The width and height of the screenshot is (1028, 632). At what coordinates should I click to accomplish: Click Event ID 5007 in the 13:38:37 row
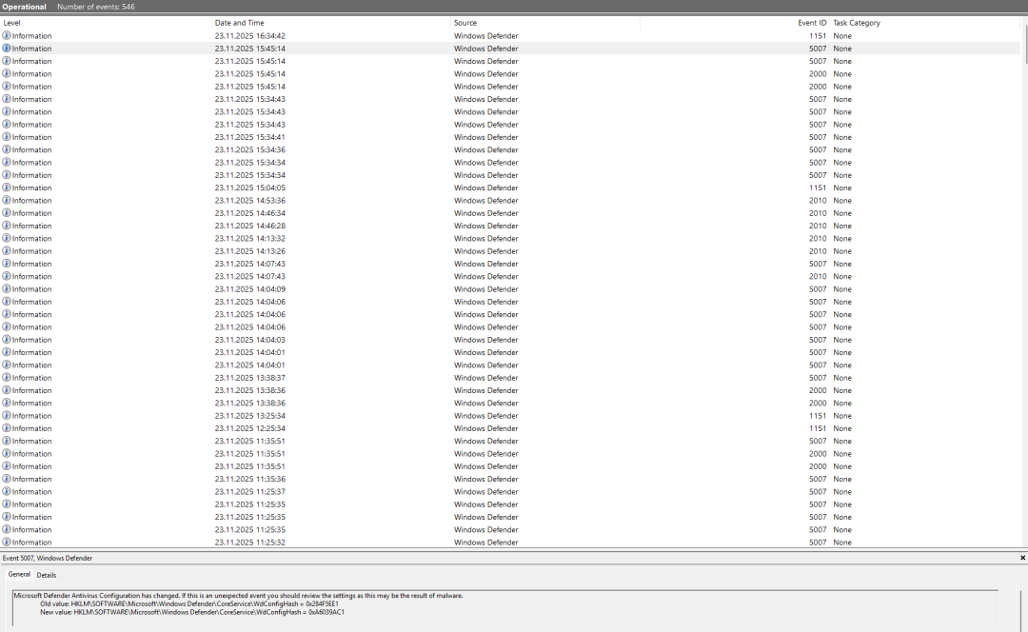818,378
